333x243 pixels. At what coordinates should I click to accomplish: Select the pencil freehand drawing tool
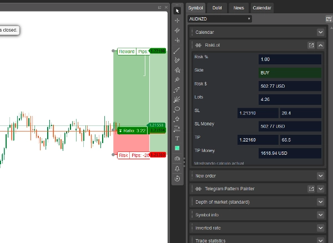(177, 60)
